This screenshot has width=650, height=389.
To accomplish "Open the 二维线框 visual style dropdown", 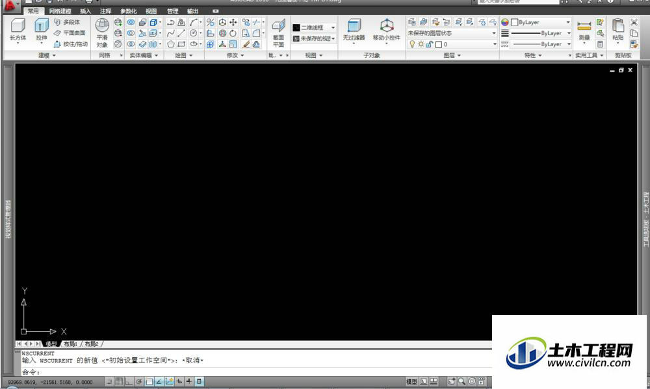I will pos(314,27).
